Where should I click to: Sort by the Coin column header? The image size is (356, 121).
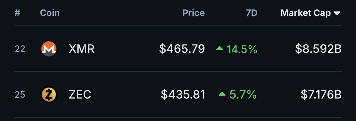pyautogui.click(x=50, y=13)
